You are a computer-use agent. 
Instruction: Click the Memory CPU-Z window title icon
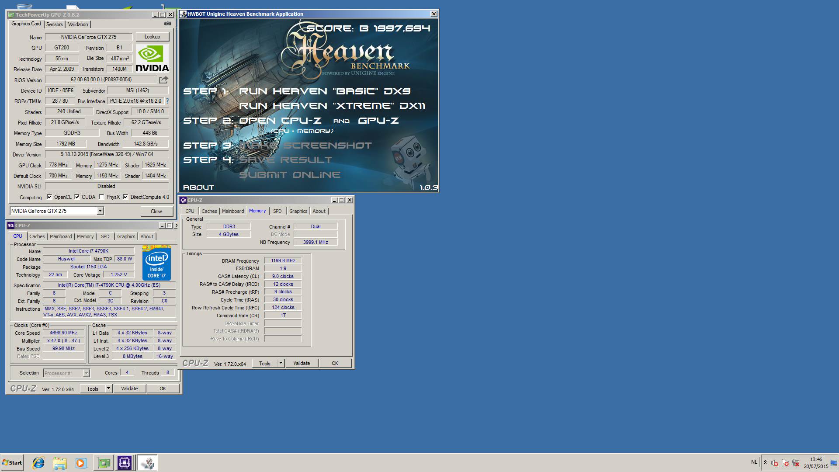183,200
